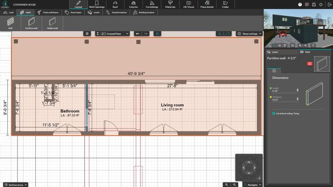Screen dimensions: 333x187
Task: Delete the selected partition wall
Action: [309, 63]
